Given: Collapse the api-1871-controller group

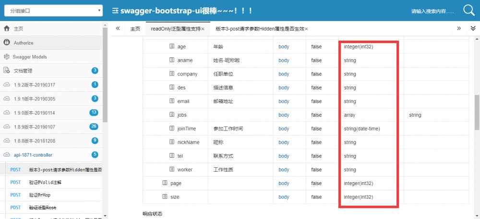Looking at the screenshot, I should [51, 155].
